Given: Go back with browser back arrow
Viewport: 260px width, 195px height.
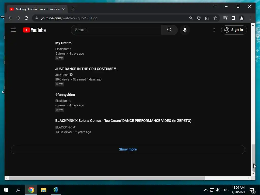Looking at the screenshot, I should tap(10, 18).
